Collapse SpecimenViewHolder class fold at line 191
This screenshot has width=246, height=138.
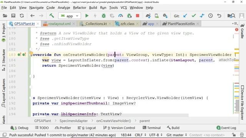click(x=31, y=98)
